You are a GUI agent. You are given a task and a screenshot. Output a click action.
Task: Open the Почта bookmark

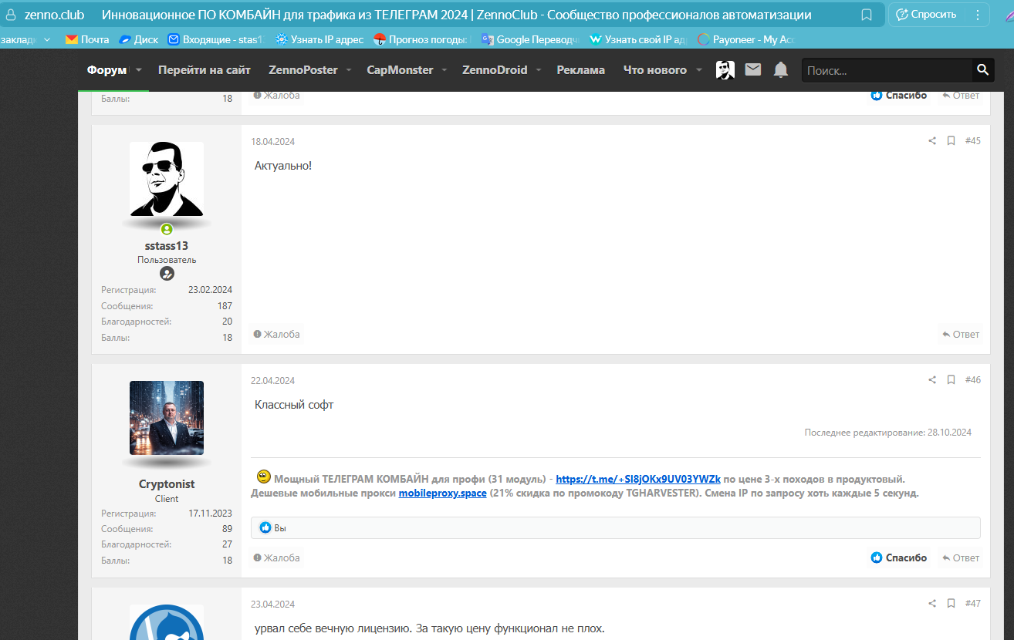click(x=87, y=39)
